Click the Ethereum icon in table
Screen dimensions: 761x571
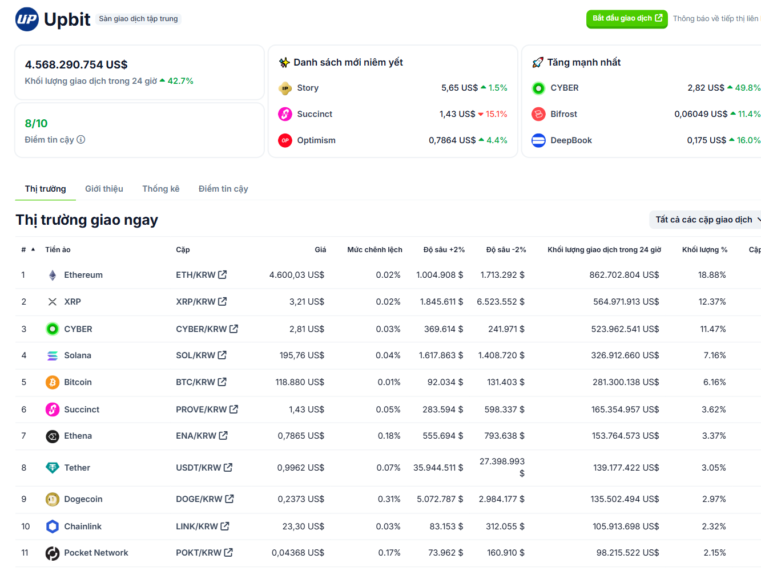pos(53,276)
